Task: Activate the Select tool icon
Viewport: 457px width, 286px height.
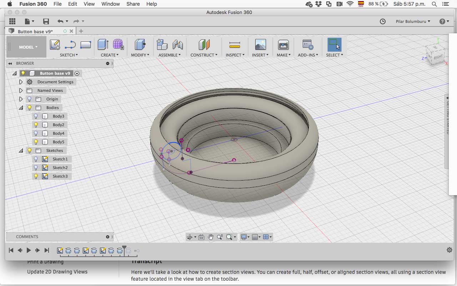Action: (334, 45)
